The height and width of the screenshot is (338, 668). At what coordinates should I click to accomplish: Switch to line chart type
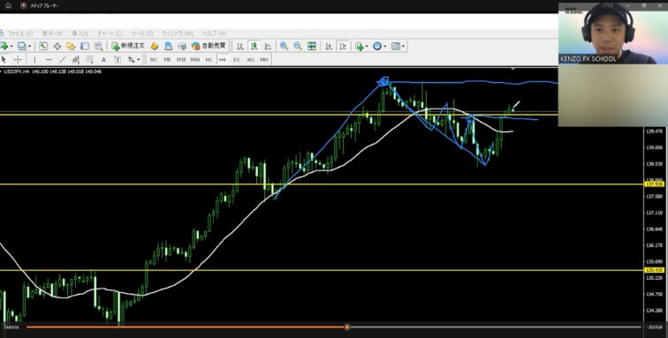pos(268,46)
